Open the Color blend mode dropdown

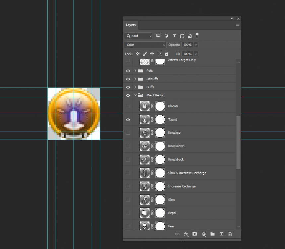145,45
